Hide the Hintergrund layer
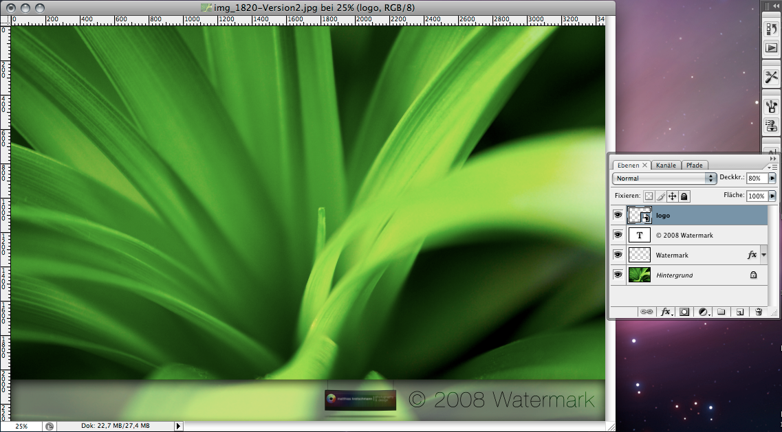The height and width of the screenshot is (432, 782). click(618, 275)
